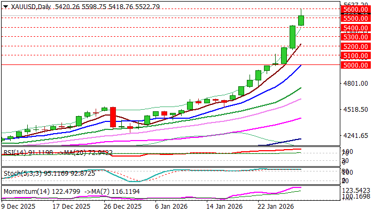This screenshot has height=213, width=374.
Task: Select the large red candle near 26 Dec
Action: [x=113, y=117]
